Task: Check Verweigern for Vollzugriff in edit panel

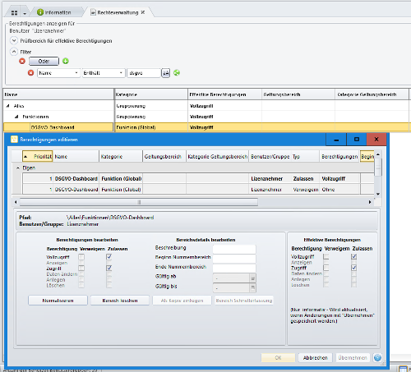Action: pyautogui.click(x=81, y=257)
